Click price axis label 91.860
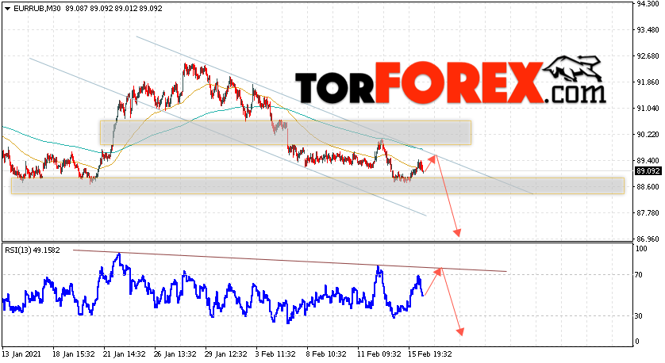 click(x=648, y=82)
